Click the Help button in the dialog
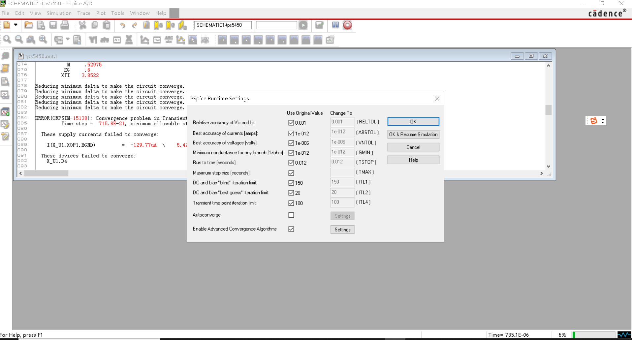Screen dimensions: 632x340 413,160
